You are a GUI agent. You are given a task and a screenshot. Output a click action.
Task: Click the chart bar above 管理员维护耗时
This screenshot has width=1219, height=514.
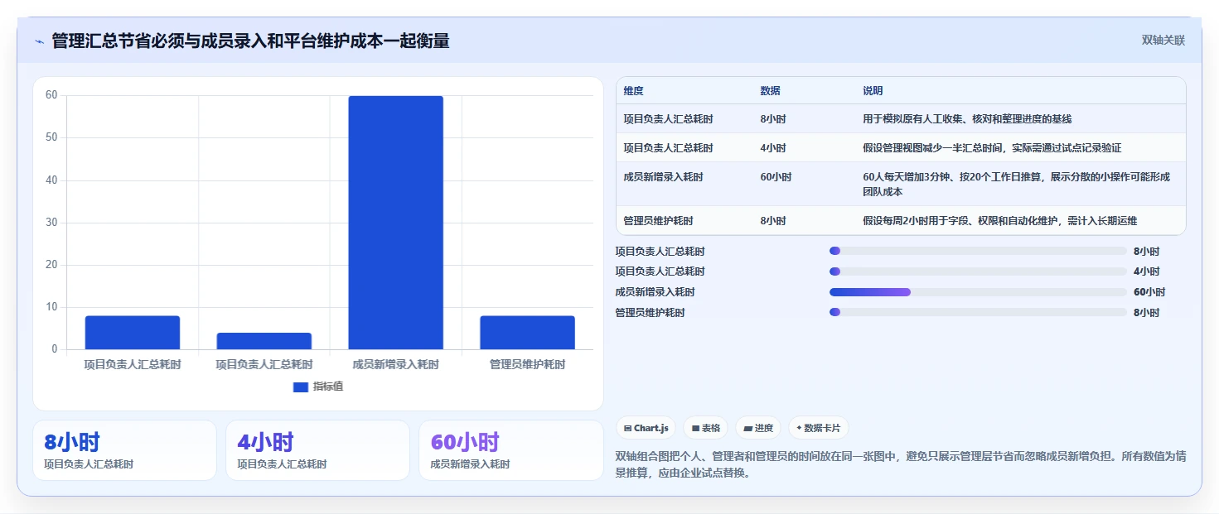pyautogui.click(x=527, y=333)
